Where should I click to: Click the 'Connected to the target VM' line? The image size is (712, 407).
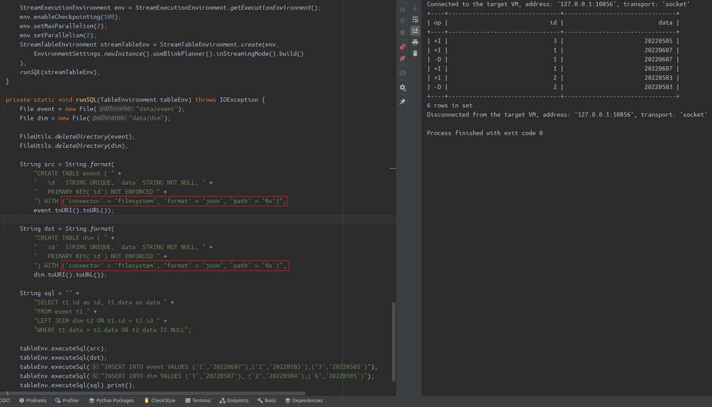[558, 4]
